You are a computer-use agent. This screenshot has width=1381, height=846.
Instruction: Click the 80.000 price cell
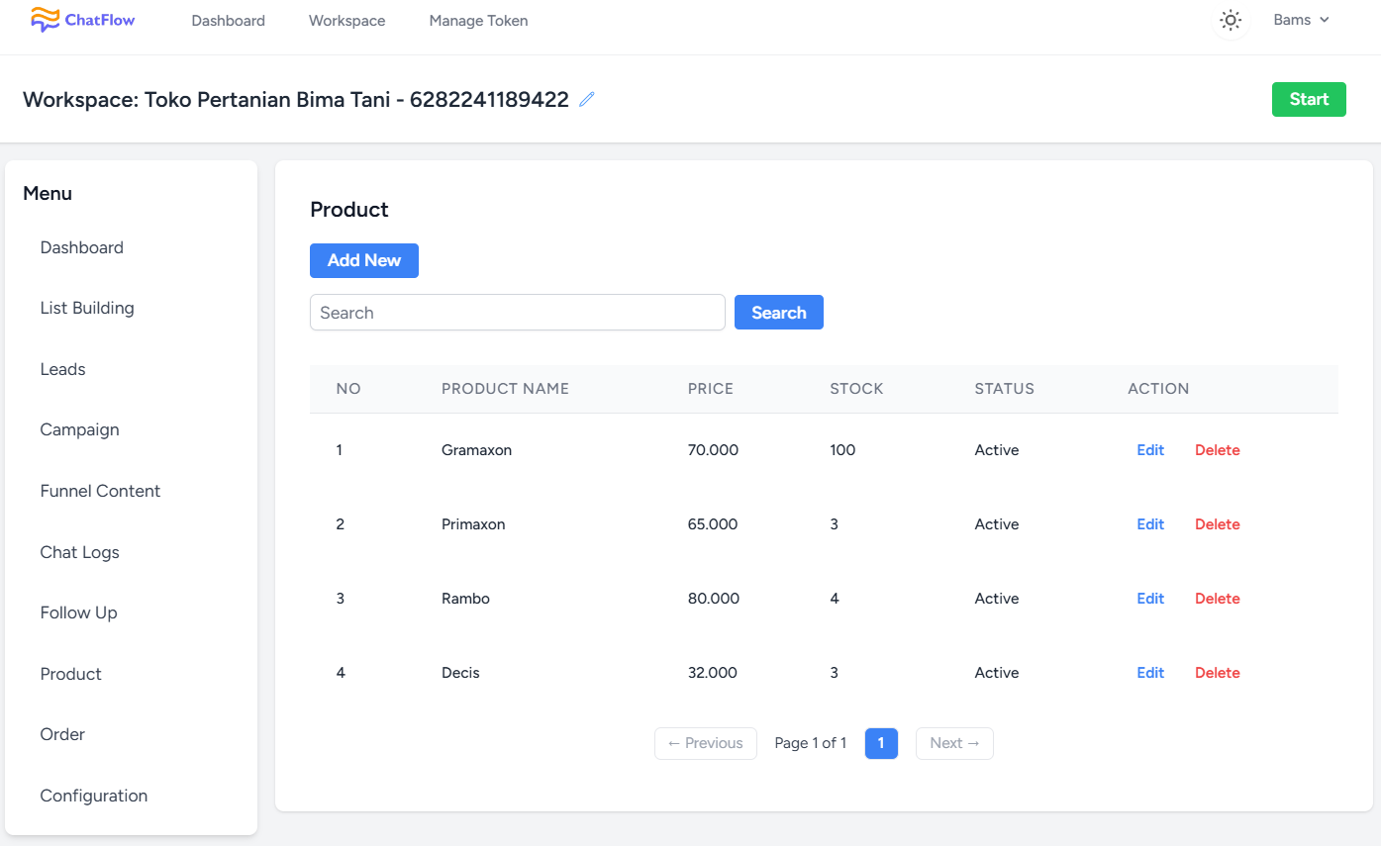point(713,599)
